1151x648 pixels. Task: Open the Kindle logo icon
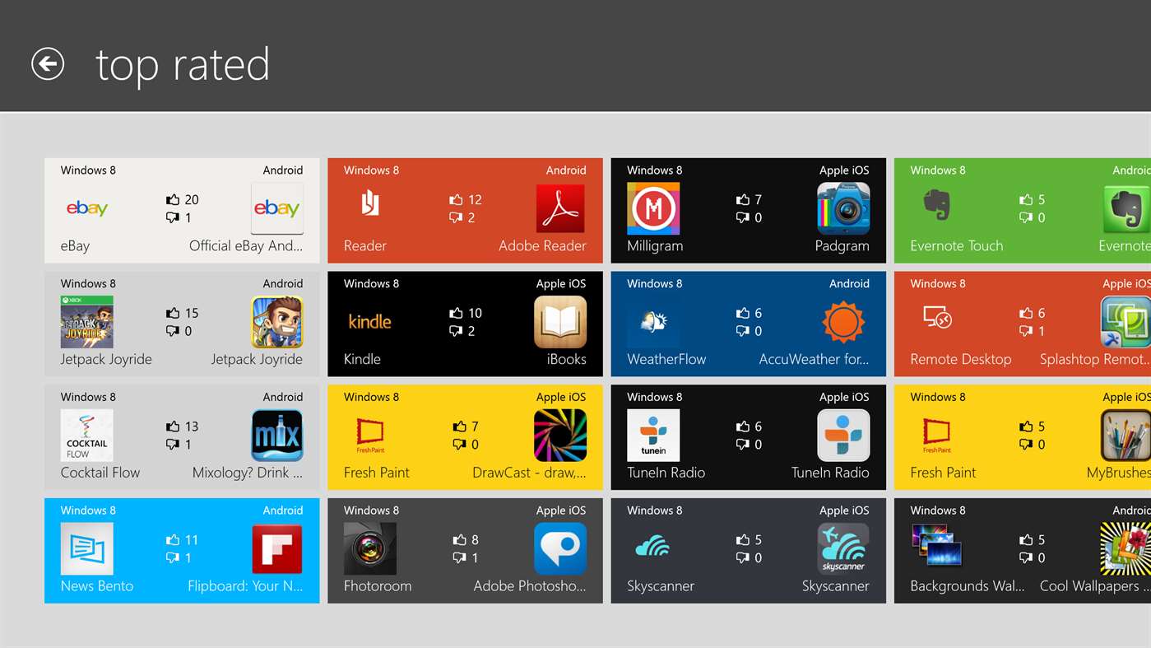tap(370, 322)
